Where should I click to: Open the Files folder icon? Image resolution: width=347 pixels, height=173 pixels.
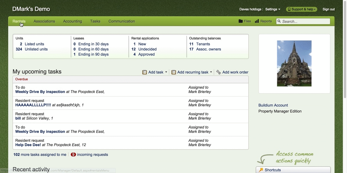click(x=241, y=21)
